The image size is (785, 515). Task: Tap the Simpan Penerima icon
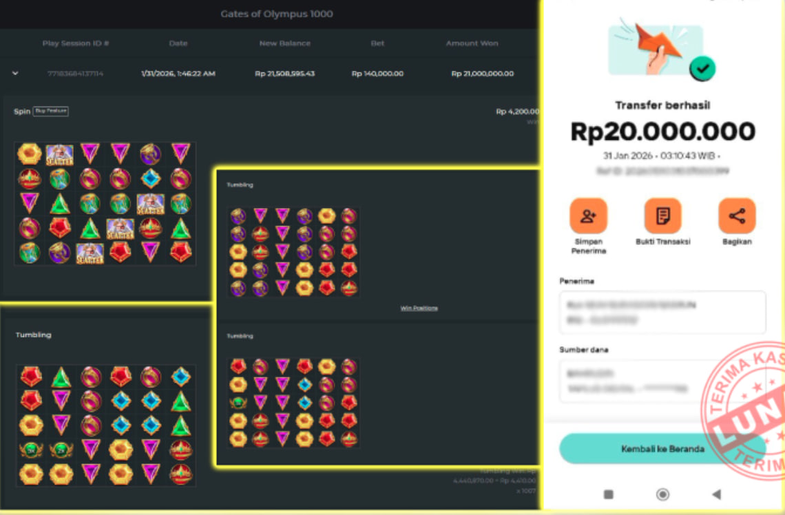click(588, 216)
